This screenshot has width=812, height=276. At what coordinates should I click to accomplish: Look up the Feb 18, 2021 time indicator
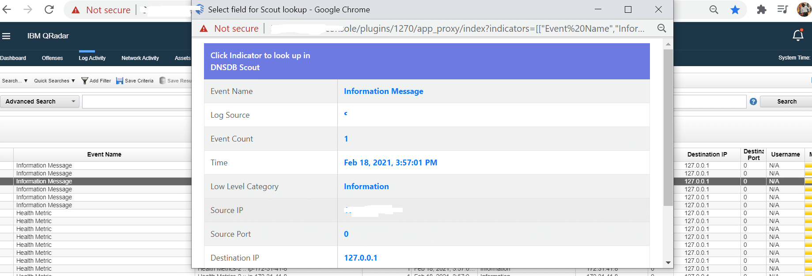[x=390, y=163]
